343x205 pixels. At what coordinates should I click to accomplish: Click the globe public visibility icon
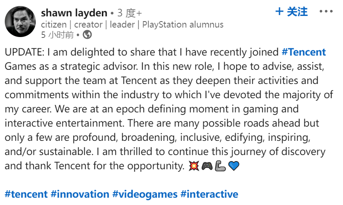coord(87,35)
